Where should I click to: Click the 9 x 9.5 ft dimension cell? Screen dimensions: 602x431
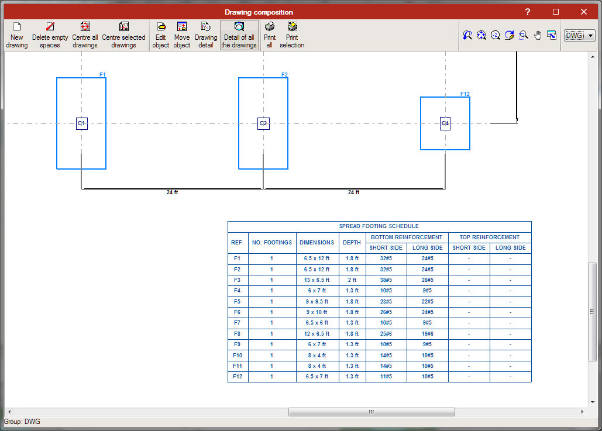[x=317, y=302]
